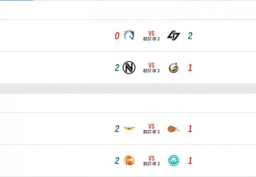This screenshot has width=256, height=177.
Task: Select the Echo Fox orange logo
Action: 173,129
